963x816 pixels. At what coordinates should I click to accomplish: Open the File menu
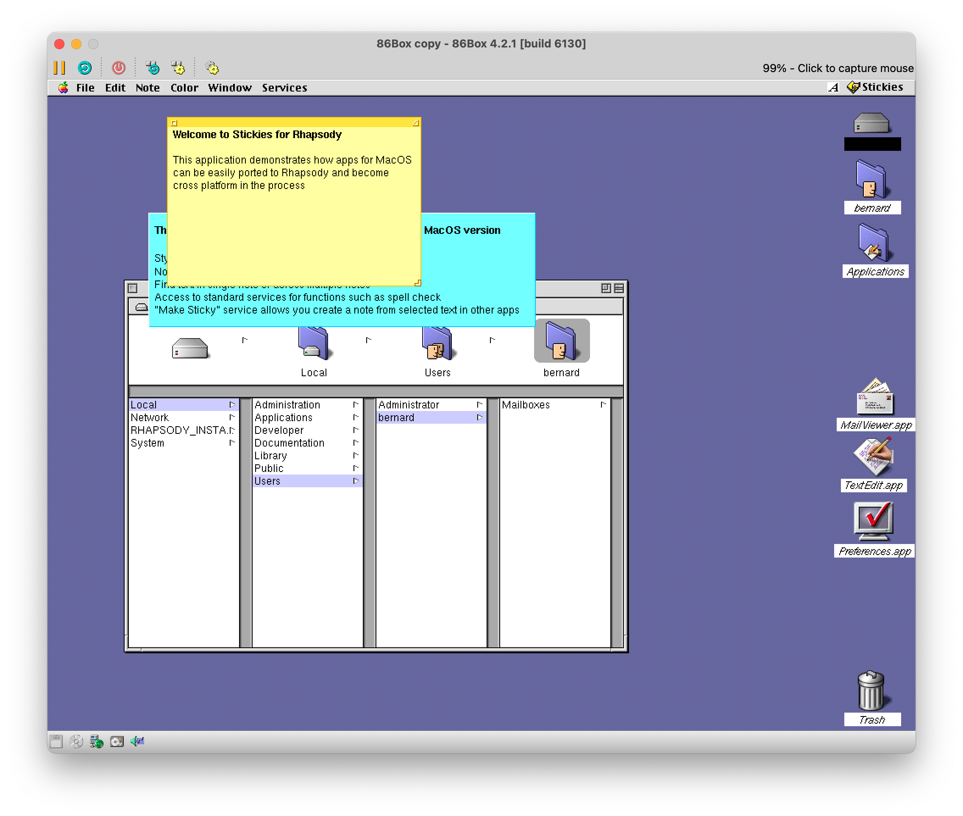point(85,87)
